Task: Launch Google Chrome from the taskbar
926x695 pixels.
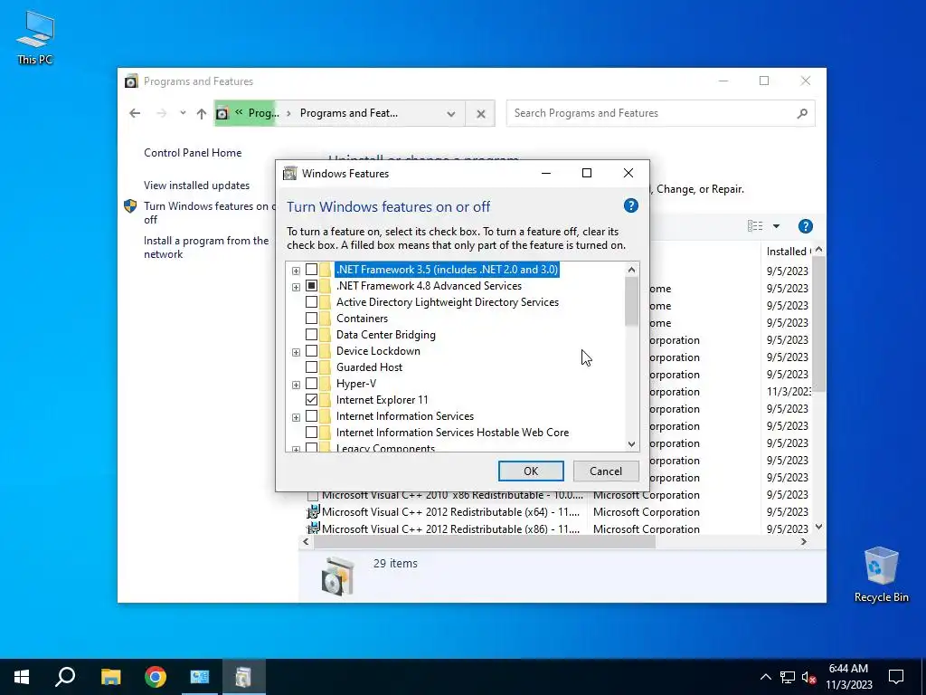Action: coord(156,677)
